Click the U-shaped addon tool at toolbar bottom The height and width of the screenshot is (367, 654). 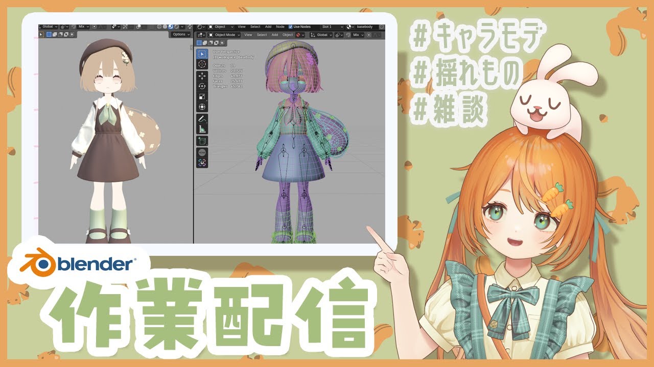[202, 163]
